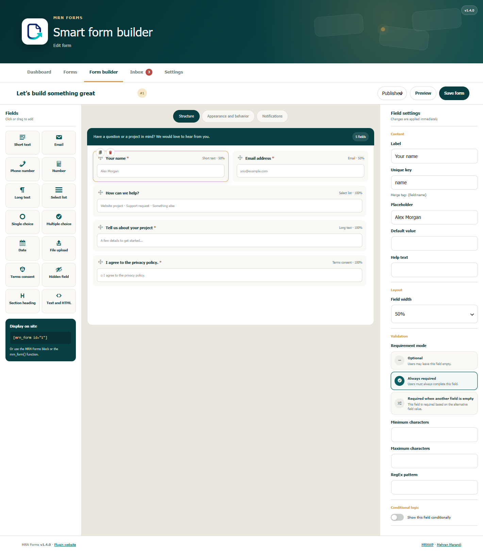Viewport: 483px width, 553px height.
Task: Click the Label input field
Action: [x=434, y=156]
